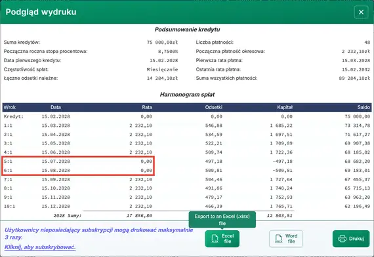374x257 pixels.
Task: Click the Kredyt: row label
Action: point(14,116)
